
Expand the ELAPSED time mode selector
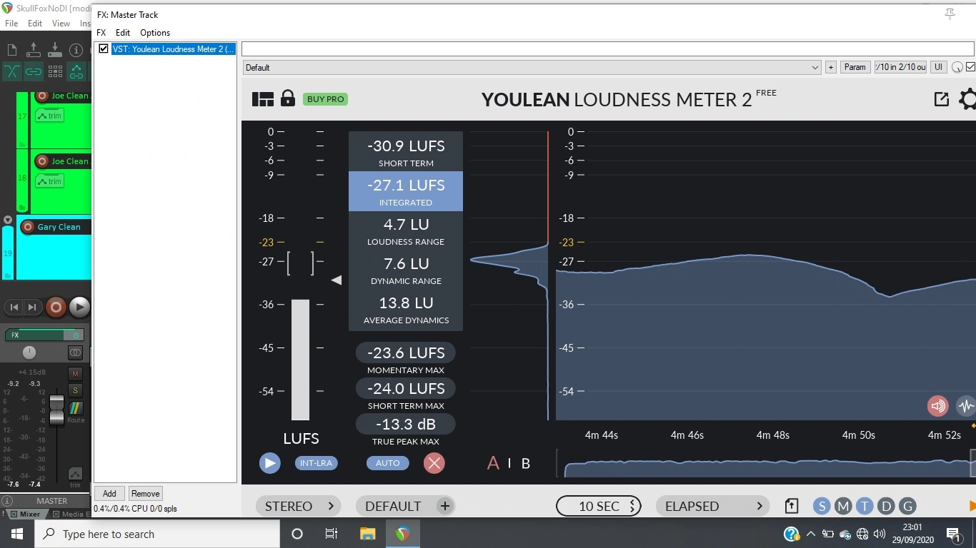pos(712,506)
